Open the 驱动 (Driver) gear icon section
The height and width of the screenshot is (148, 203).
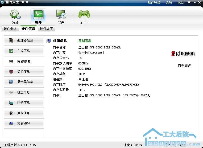pyautogui.click(x=15, y=17)
